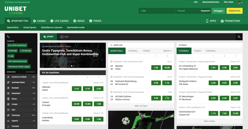Bet on SV Lichtenberg 47 at 1.91
The height and width of the screenshot is (129, 248).
click(213, 67)
